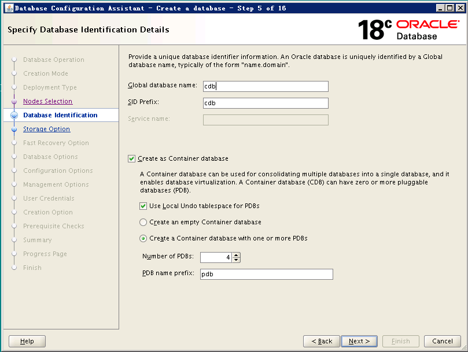The image size is (468, 352).
Task: Click the Finish step in the sidebar
Action: pos(32,268)
